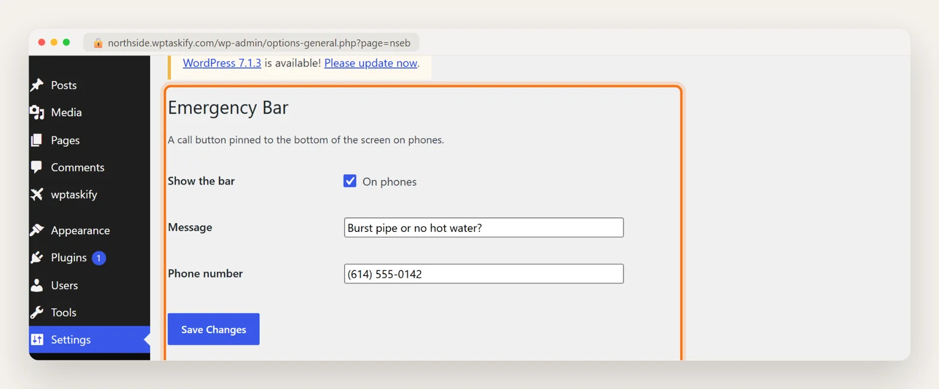
Task: Select the Settings menu item
Action: [89, 340]
